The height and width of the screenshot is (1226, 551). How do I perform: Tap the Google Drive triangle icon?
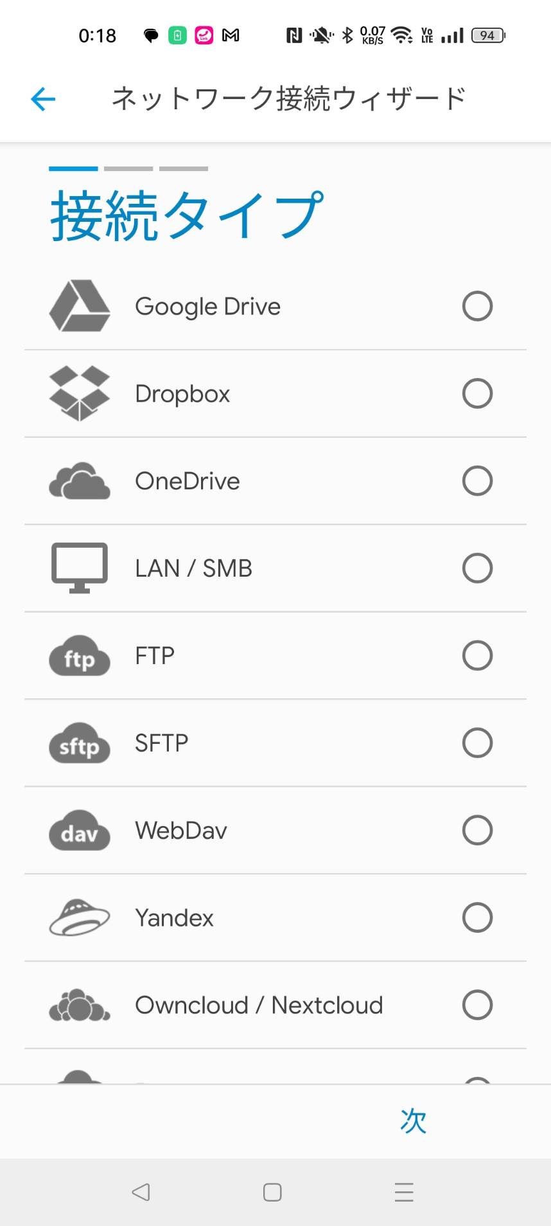pyautogui.click(x=80, y=306)
